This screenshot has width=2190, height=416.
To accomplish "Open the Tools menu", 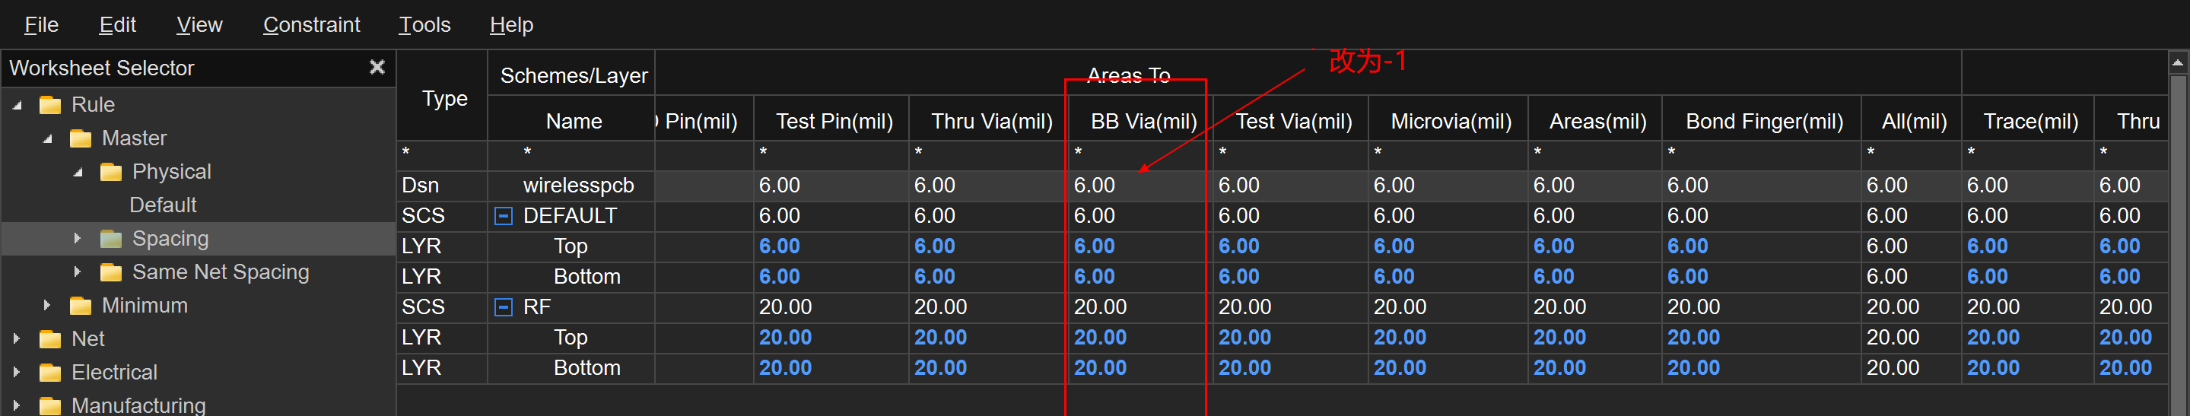I will [x=424, y=24].
